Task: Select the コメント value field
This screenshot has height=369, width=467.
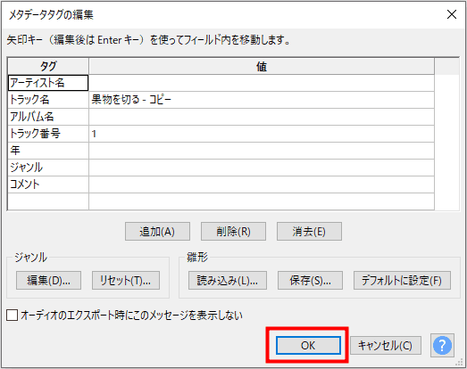Action: (262, 184)
